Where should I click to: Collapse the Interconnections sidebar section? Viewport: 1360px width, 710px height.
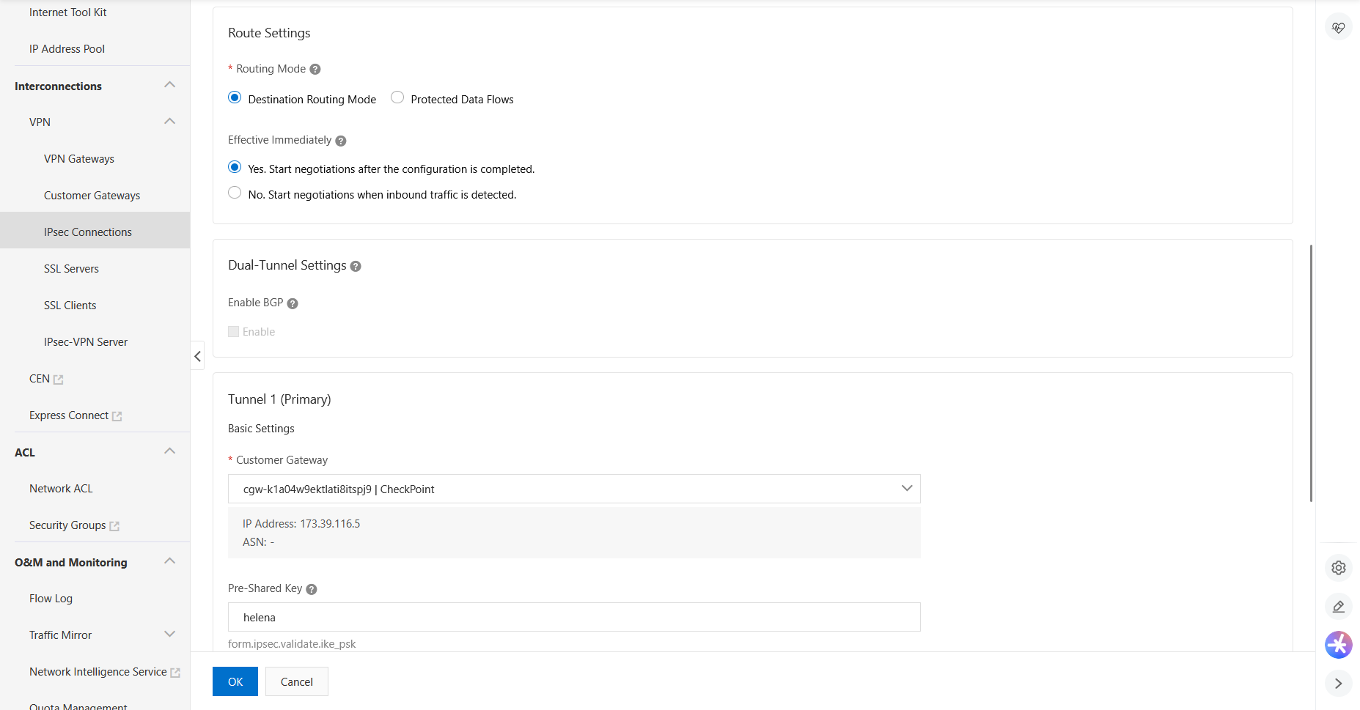coord(169,85)
